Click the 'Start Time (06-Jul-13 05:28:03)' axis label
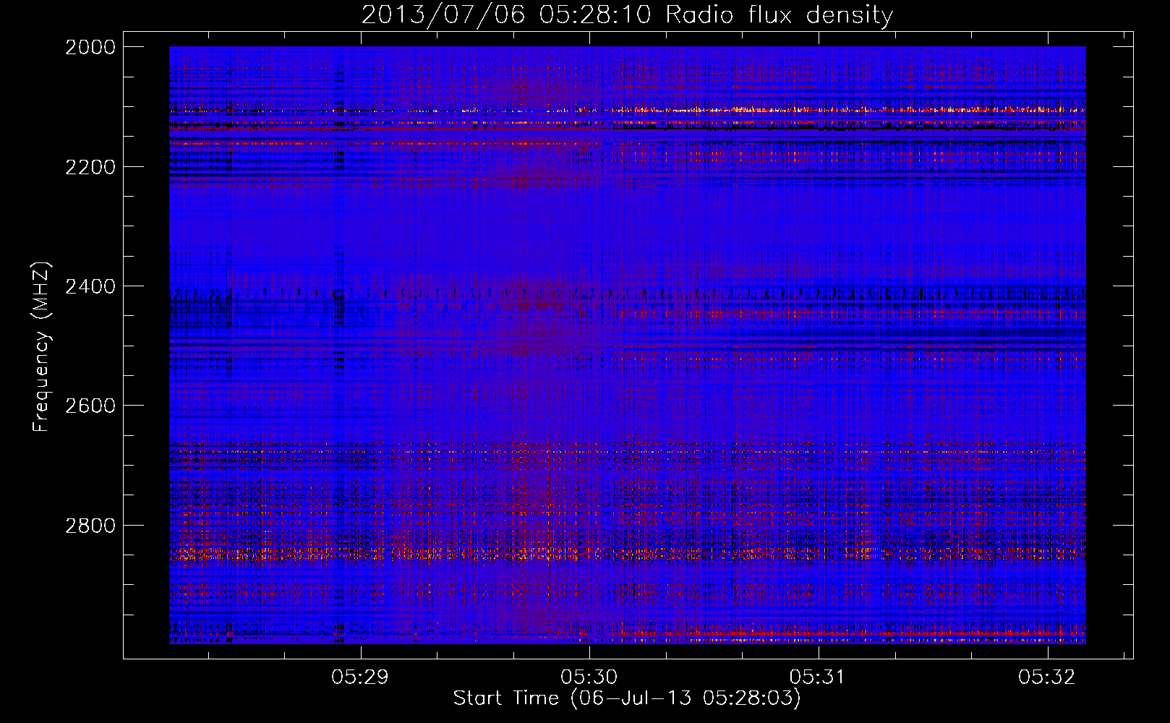 click(627, 698)
